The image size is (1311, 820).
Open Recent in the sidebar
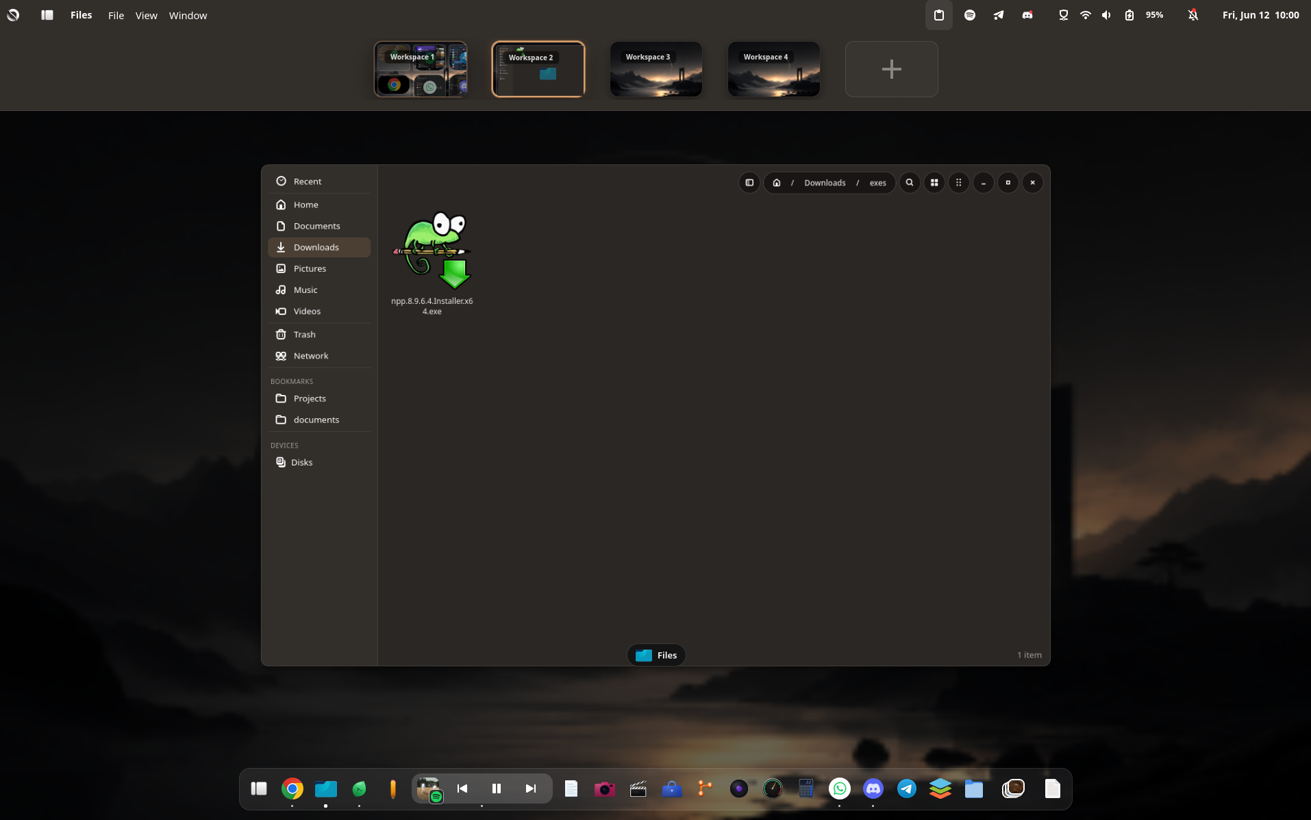click(x=319, y=181)
